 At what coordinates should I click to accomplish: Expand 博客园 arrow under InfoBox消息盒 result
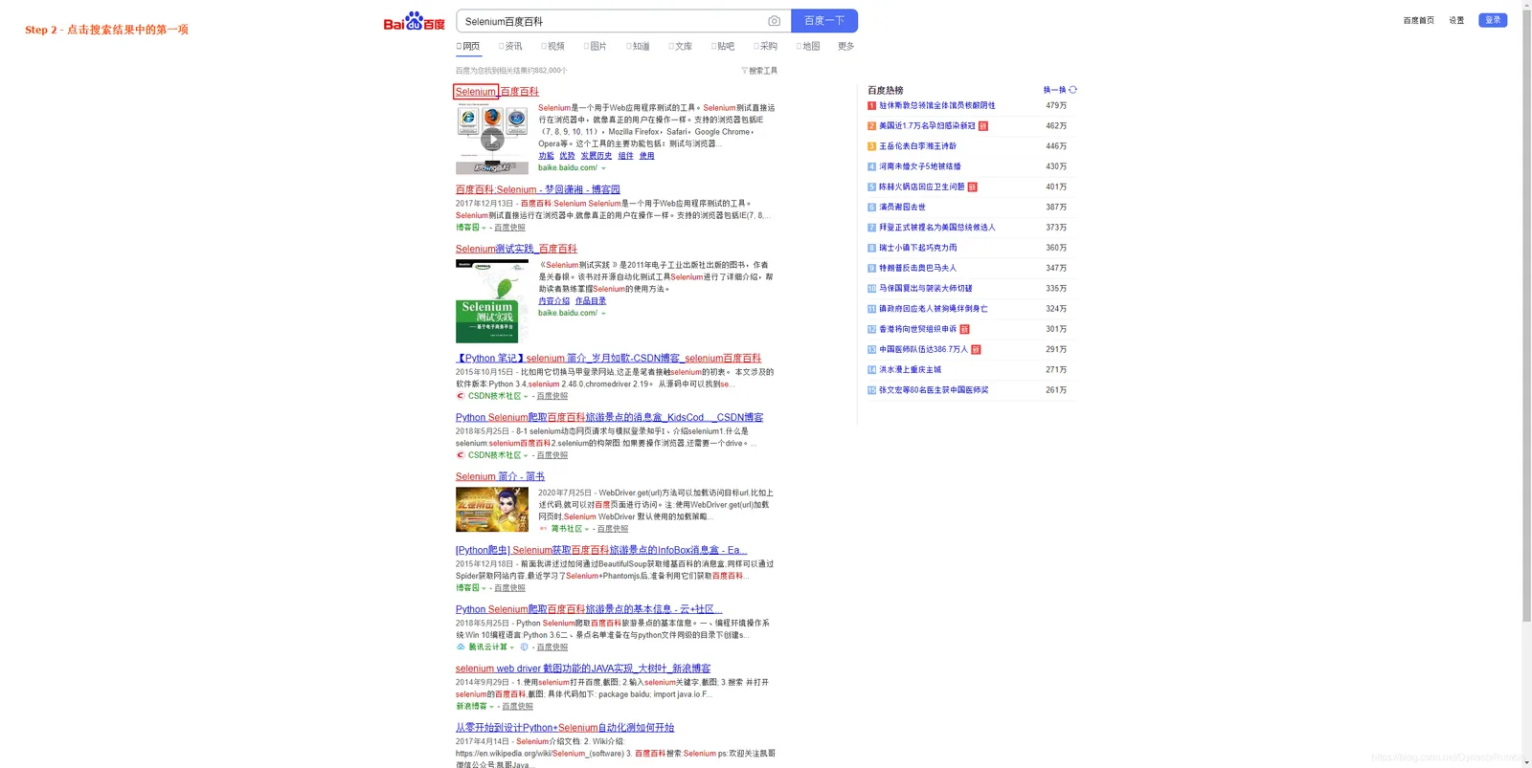point(484,588)
